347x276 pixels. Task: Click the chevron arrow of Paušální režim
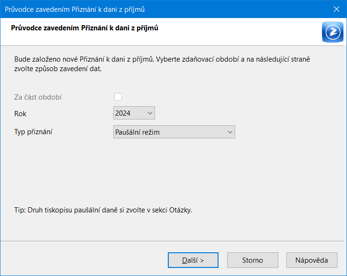(x=230, y=132)
